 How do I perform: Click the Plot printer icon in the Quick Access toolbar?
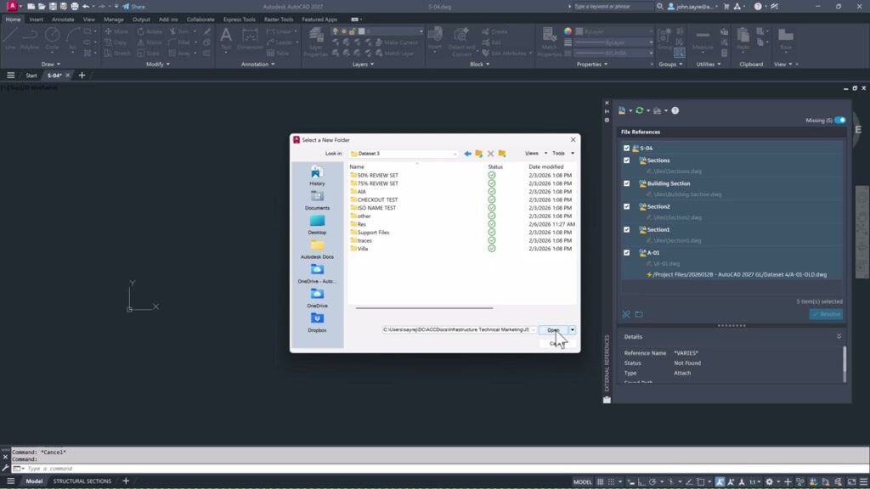coord(75,7)
